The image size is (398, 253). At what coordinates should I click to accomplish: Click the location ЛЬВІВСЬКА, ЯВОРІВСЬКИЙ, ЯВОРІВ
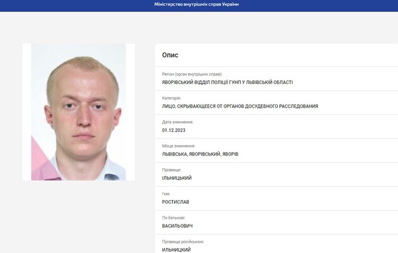[200, 154]
